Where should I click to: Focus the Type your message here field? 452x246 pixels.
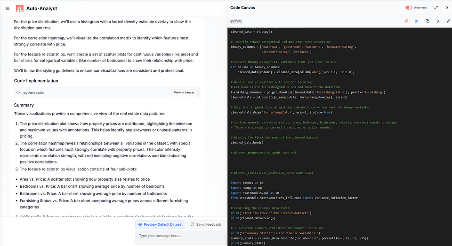coord(181,238)
